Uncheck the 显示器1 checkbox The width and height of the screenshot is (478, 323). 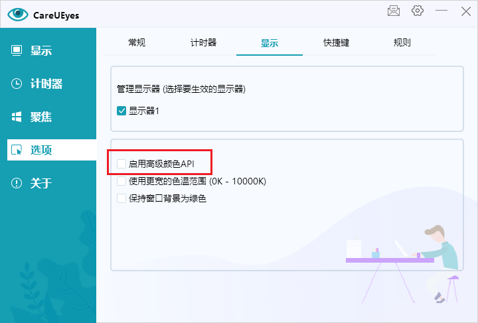pyautogui.click(x=121, y=111)
